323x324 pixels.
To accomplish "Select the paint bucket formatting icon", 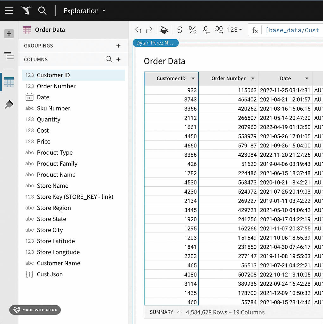I will coord(164,29).
